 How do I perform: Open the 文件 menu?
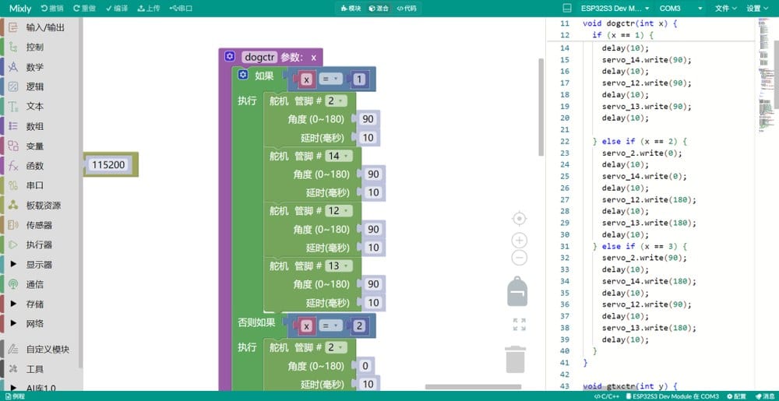coord(725,9)
